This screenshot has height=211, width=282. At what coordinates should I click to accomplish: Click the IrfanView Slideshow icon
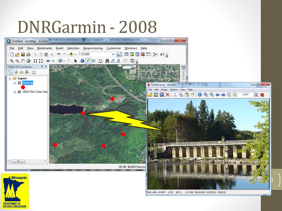[x=156, y=95]
